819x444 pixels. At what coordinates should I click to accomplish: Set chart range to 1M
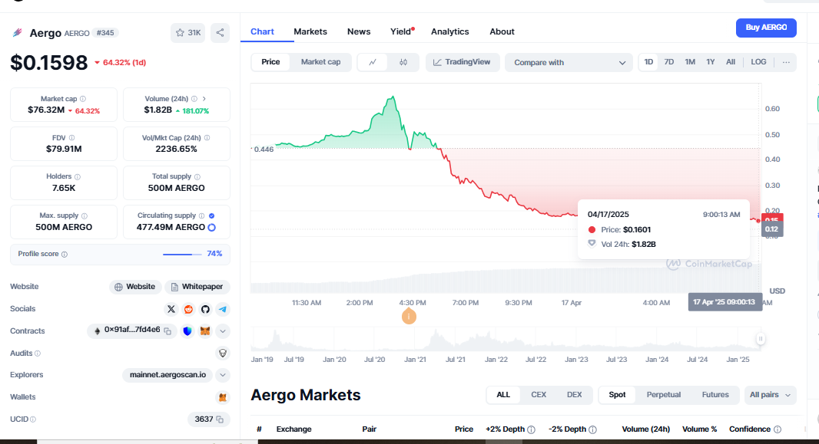(x=690, y=62)
